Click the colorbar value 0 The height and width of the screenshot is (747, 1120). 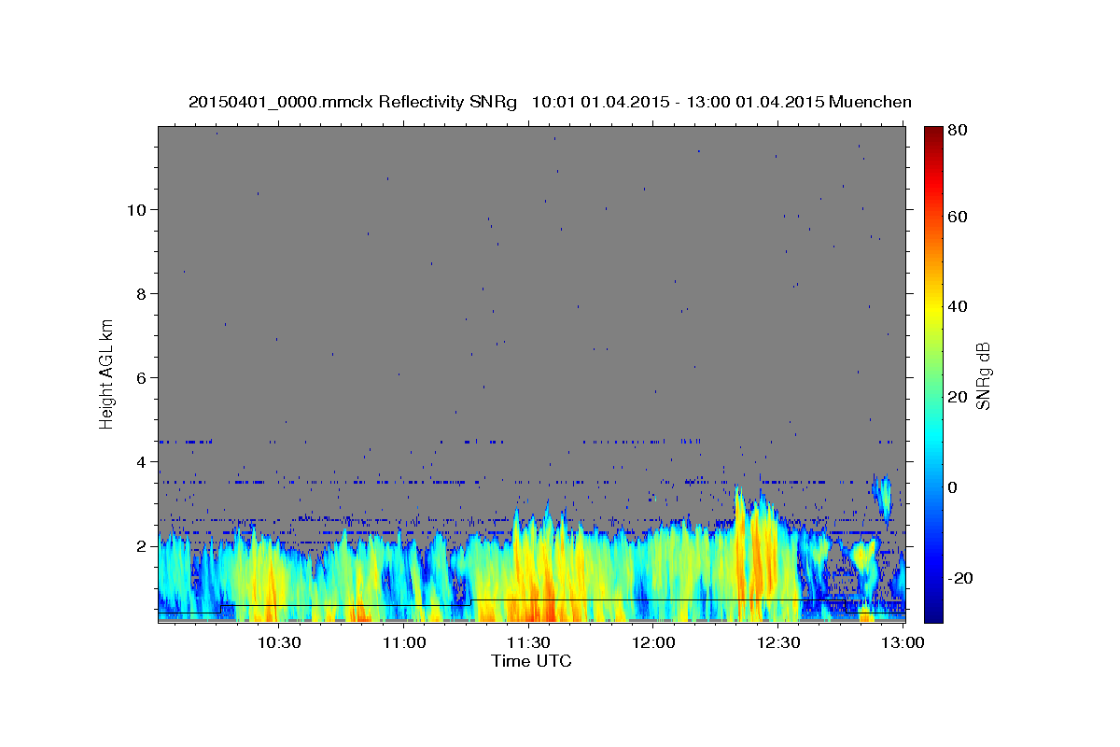(952, 487)
